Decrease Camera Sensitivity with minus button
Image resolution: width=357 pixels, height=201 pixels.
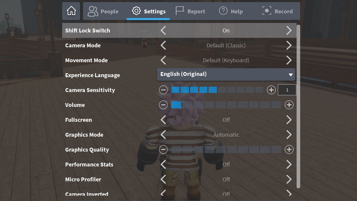point(163,90)
